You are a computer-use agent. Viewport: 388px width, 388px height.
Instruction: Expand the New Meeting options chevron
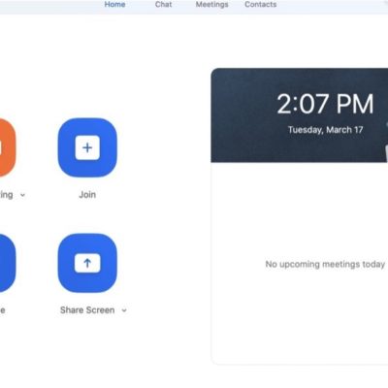22,195
